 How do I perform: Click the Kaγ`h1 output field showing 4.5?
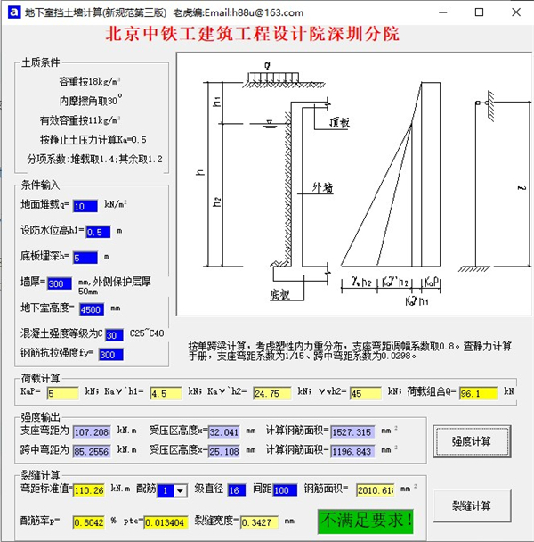coord(166,393)
